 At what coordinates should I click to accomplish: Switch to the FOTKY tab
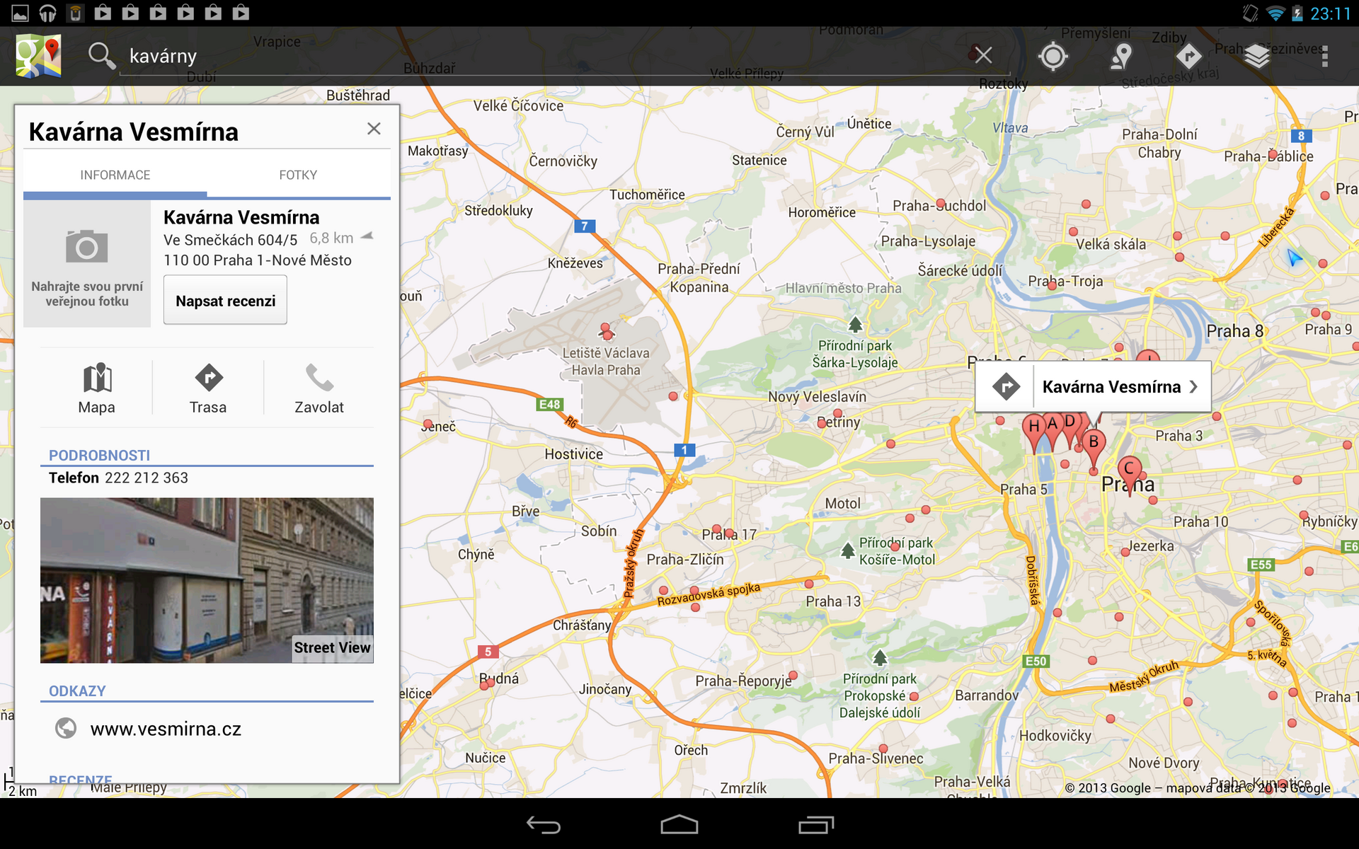pos(298,175)
